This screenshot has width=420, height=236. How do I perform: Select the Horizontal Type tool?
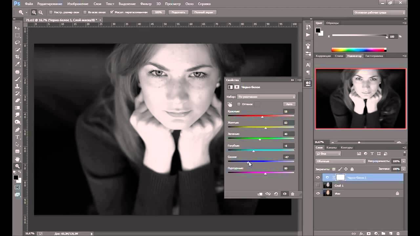pos(18,137)
